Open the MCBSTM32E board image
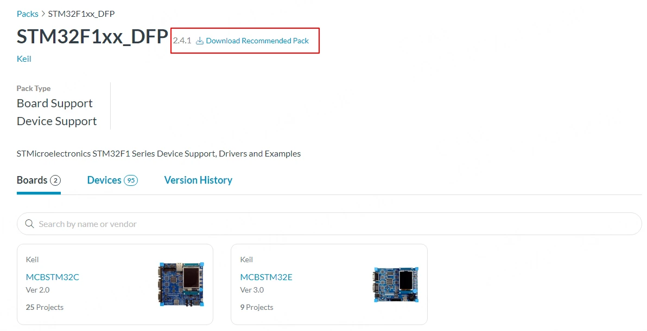This screenshot has width=647, height=331. tap(396, 284)
